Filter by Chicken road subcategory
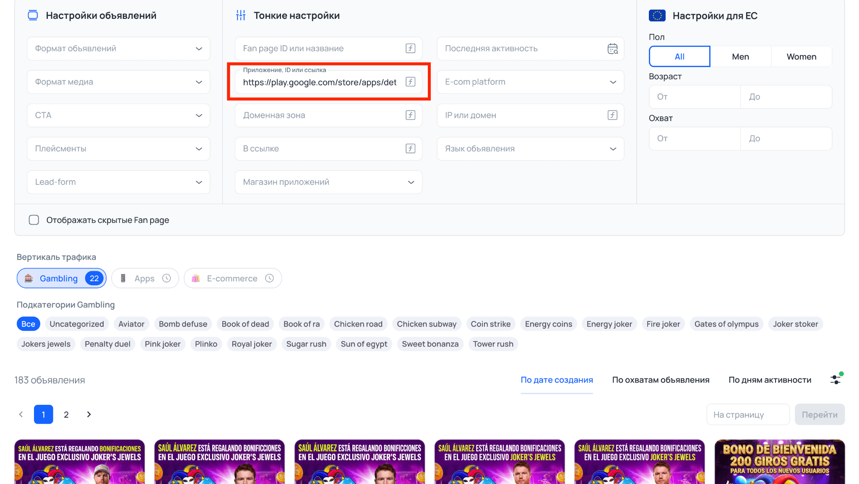 pyautogui.click(x=358, y=324)
